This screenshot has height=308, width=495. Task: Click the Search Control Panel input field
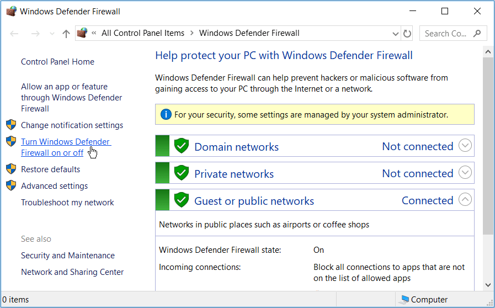pos(446,33)
